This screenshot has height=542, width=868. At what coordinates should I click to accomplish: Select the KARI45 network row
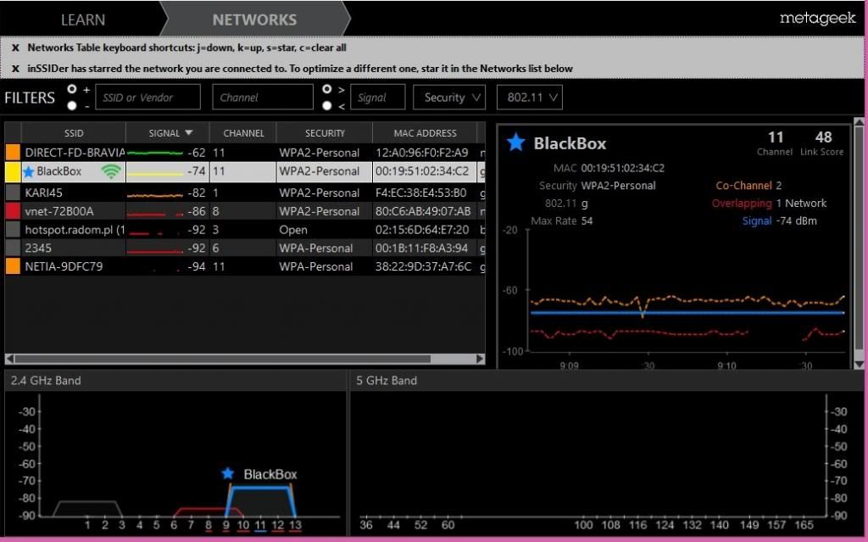point(245,193)
